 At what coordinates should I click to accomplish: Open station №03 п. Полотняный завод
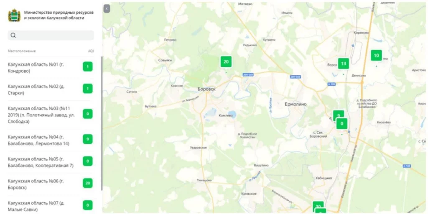(x=51, y=115)
